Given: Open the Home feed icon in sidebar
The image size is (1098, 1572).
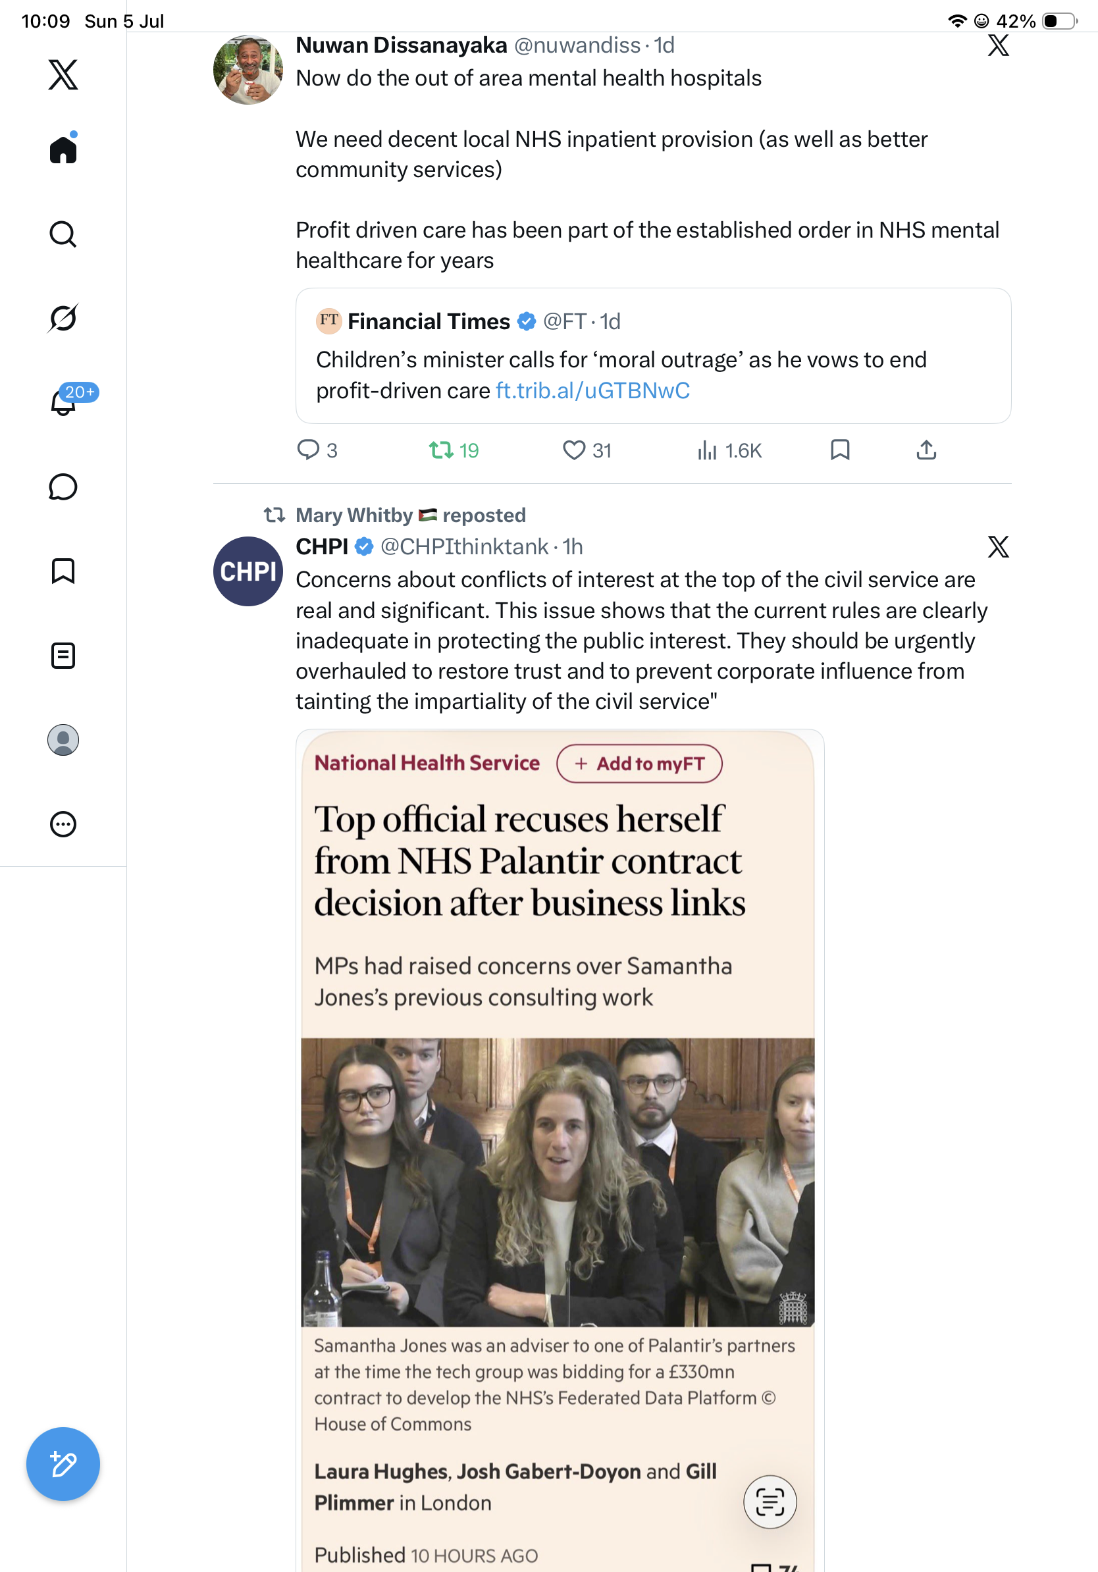Looking at the screenshot, I should (x=63, y=148).
